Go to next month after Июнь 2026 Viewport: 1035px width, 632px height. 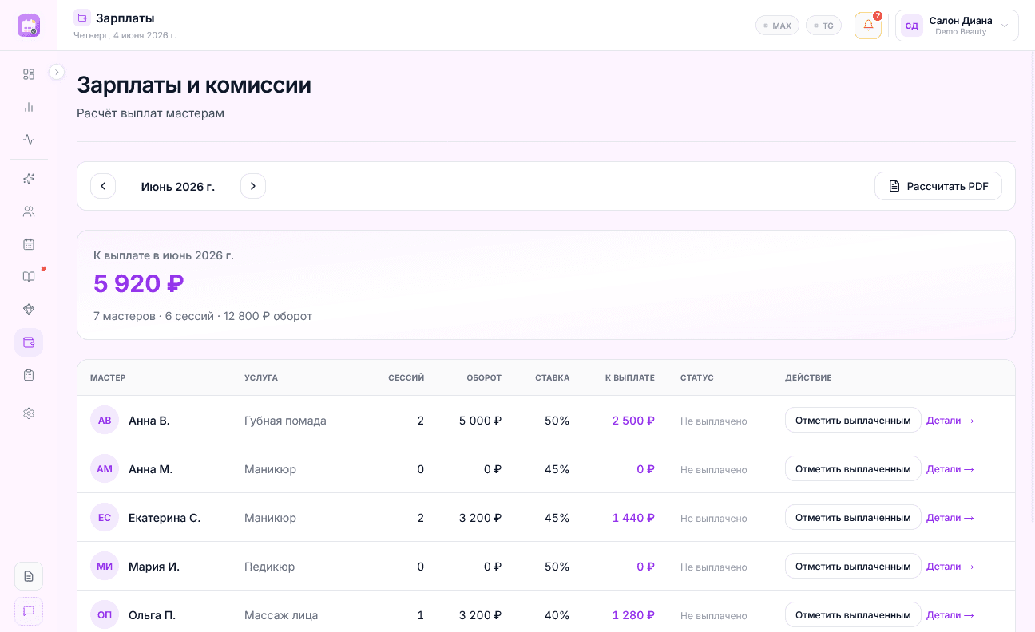tap(253, 186)
